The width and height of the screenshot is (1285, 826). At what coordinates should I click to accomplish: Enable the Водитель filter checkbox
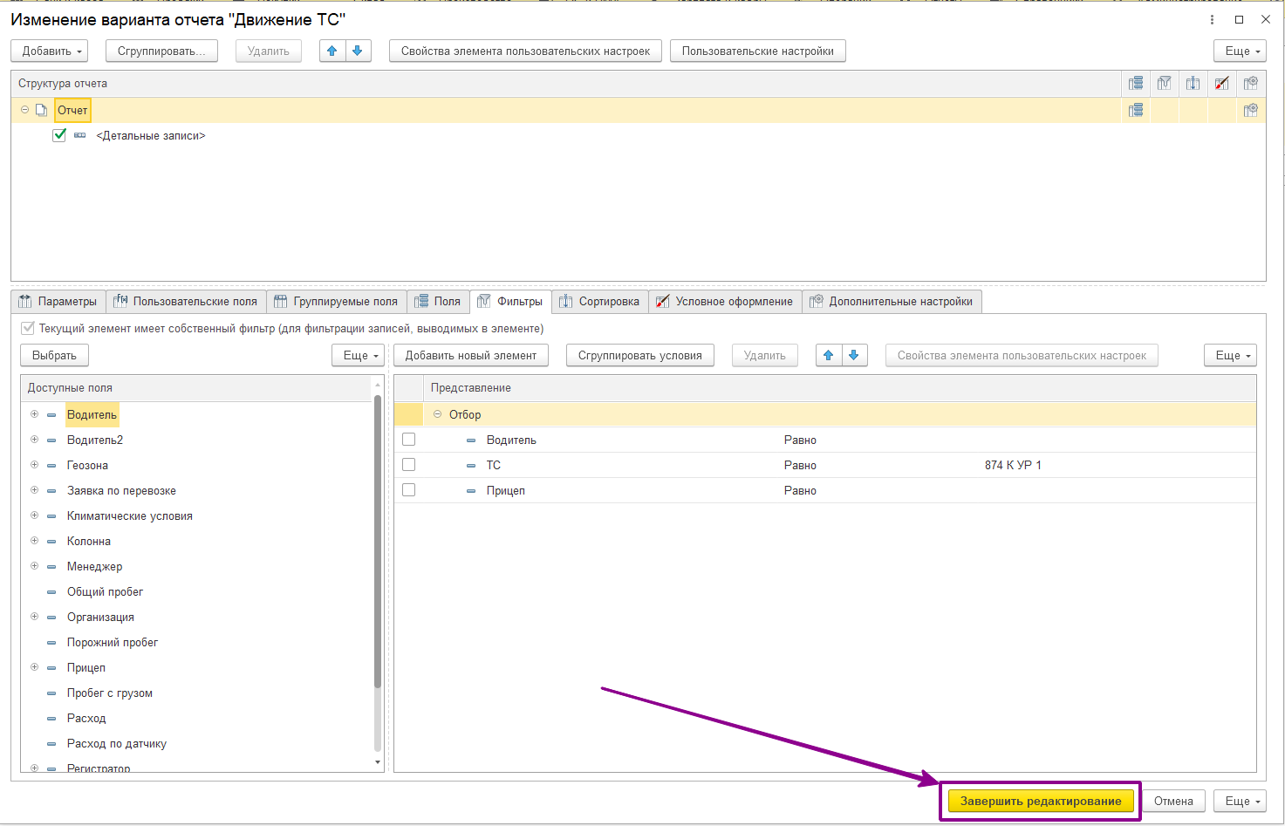[408, 440]
